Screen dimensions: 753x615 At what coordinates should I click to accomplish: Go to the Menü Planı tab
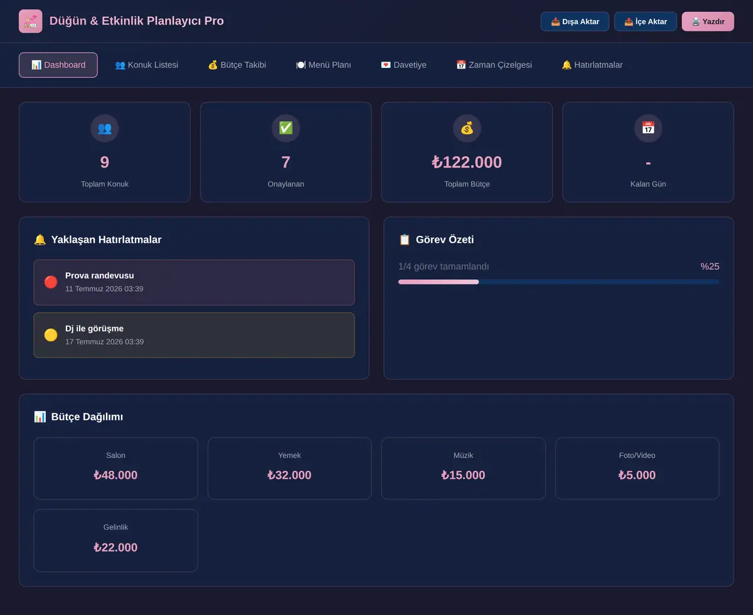click(323, 65)
